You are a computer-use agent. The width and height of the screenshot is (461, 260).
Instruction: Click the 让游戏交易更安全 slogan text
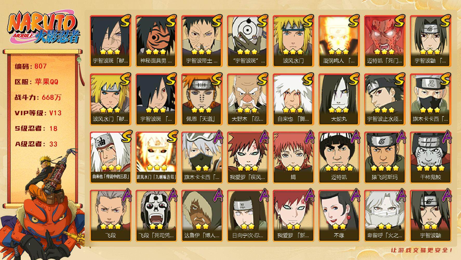click(422, 250)
